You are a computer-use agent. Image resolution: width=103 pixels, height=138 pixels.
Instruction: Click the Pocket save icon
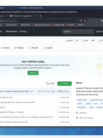pyautogui.click(x=81, y=21)
